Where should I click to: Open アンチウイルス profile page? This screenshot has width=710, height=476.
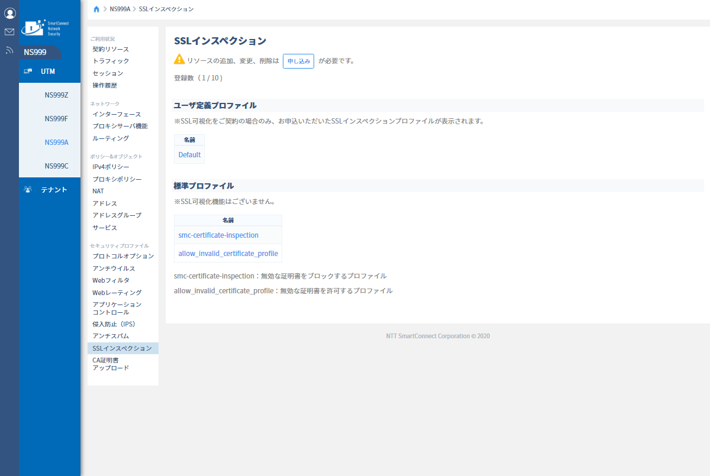pos(114,268)
